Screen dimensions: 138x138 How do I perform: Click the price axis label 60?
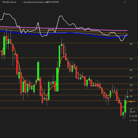131,85
